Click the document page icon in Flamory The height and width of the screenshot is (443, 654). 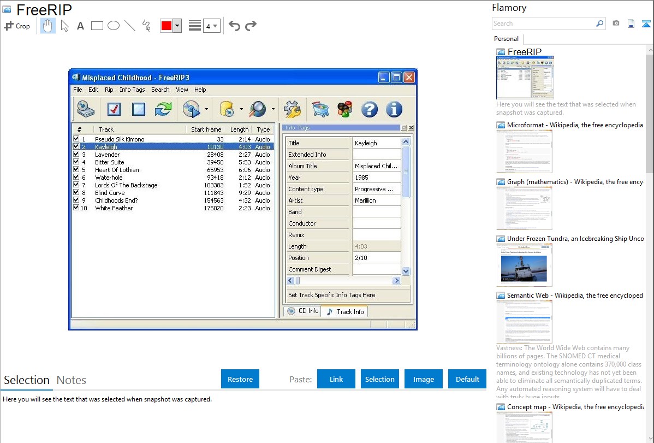click(631, 23)
